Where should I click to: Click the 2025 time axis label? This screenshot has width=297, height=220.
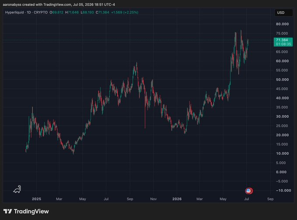(36, 199)
